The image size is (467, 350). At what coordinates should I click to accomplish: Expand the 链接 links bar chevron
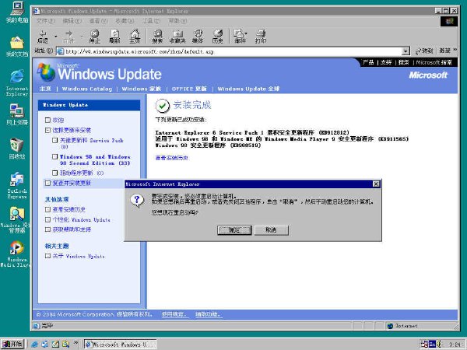coord(455,50)
